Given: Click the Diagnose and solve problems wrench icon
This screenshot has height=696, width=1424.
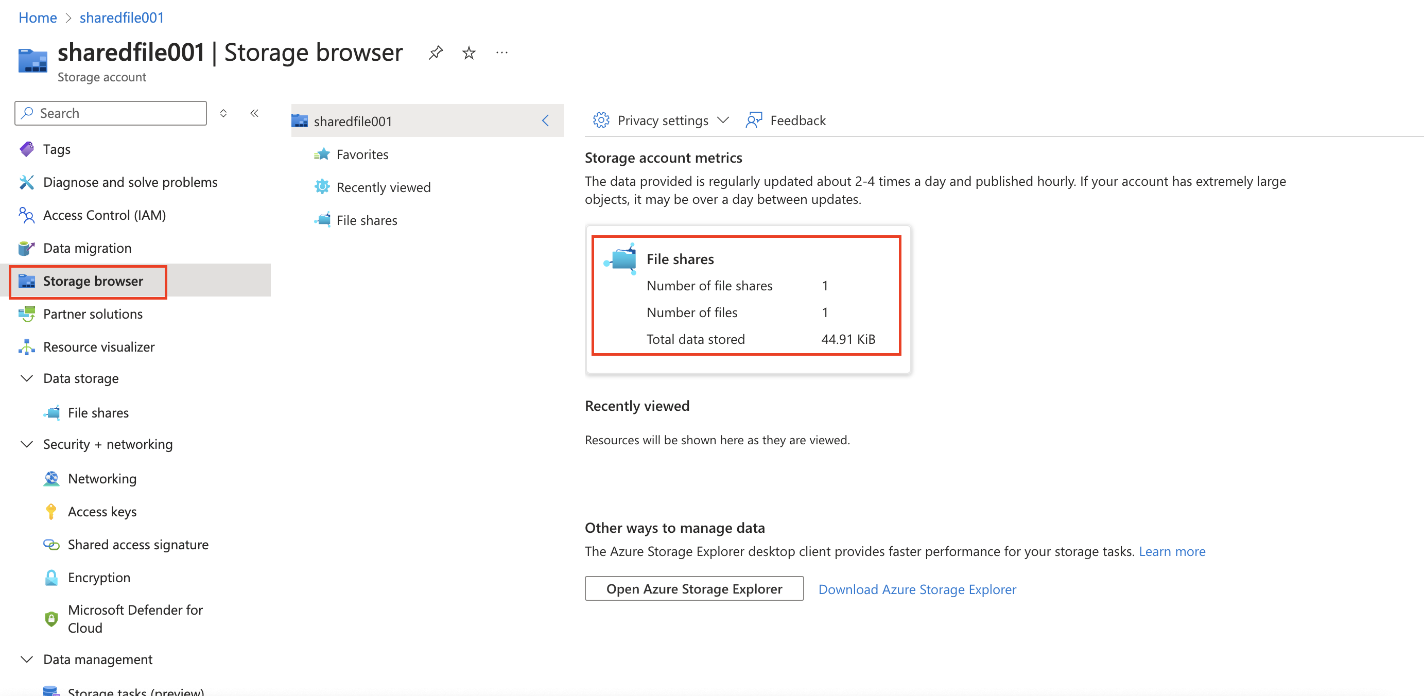Looking at the screenshot, I should point(27,182).
